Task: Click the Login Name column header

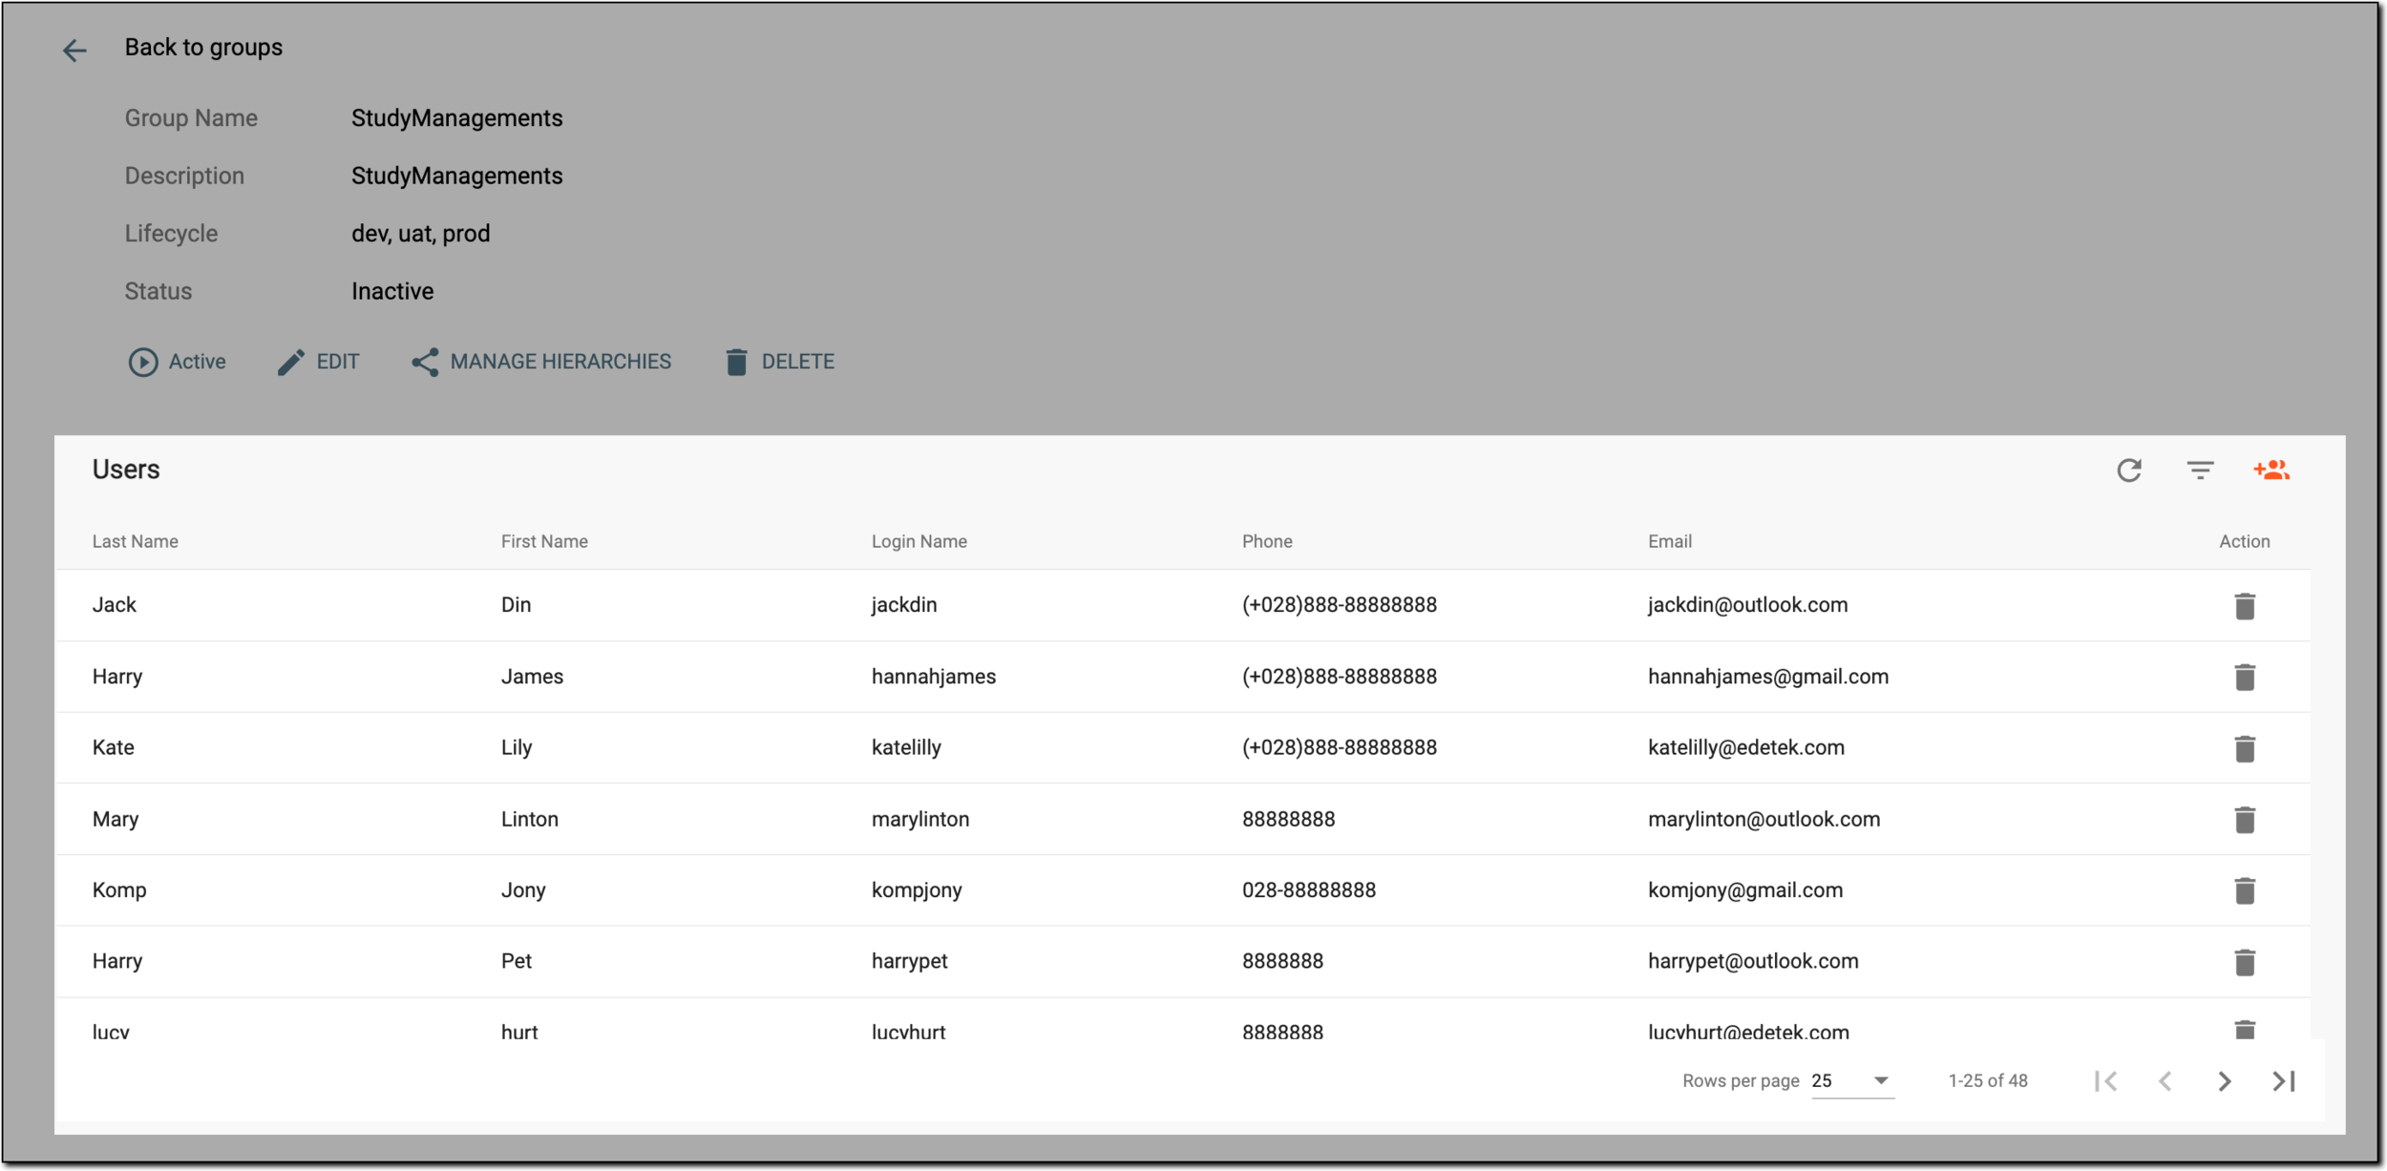Action: point(919,542)
